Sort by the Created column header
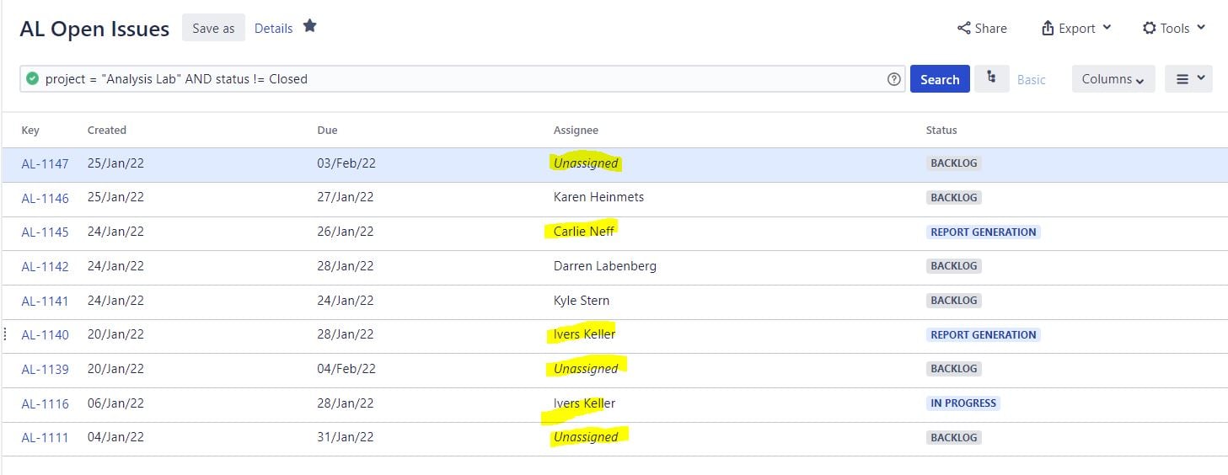Image resolution: width=1228 pixels, height=475 pixels. point(107,130)
